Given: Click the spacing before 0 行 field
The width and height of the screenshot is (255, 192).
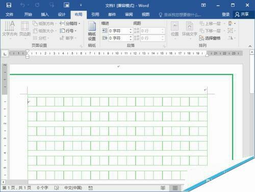Looking at the screenshot, I should pos(150,31).
